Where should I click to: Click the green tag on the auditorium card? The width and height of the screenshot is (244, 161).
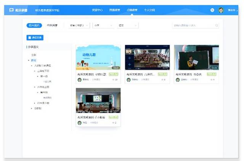pos(114,117)
